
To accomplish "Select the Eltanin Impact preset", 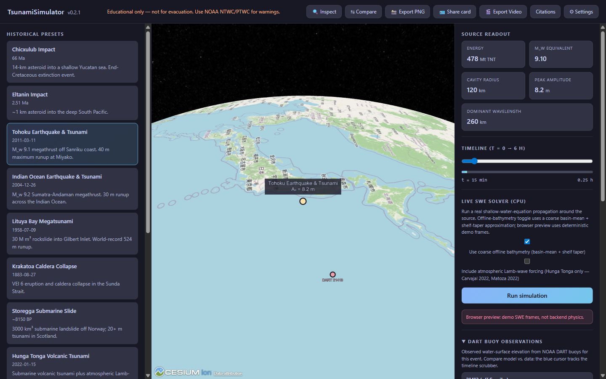I will [x=72, y=103].
